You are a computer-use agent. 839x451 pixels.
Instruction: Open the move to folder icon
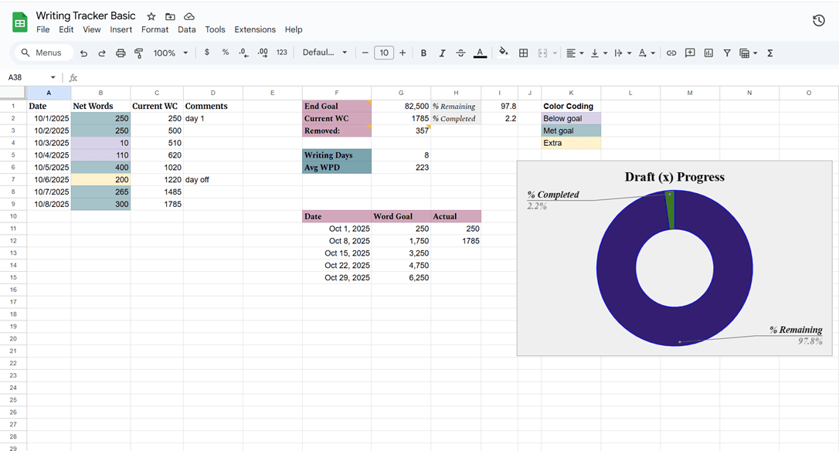coord(170,16)
